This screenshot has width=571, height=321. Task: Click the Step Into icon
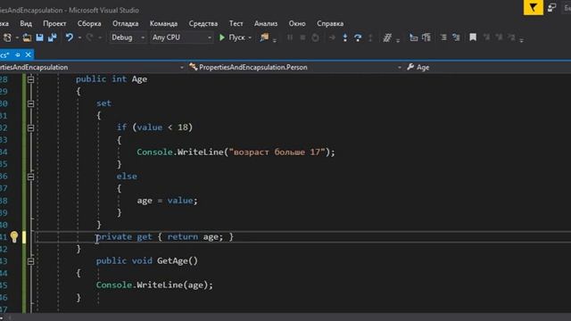click(x=345, y=37)
